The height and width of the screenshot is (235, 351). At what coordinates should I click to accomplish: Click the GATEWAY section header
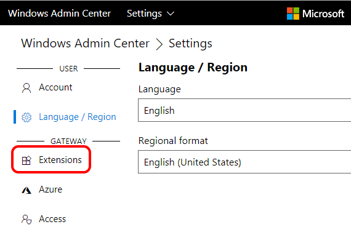click(x=68, y=141)
